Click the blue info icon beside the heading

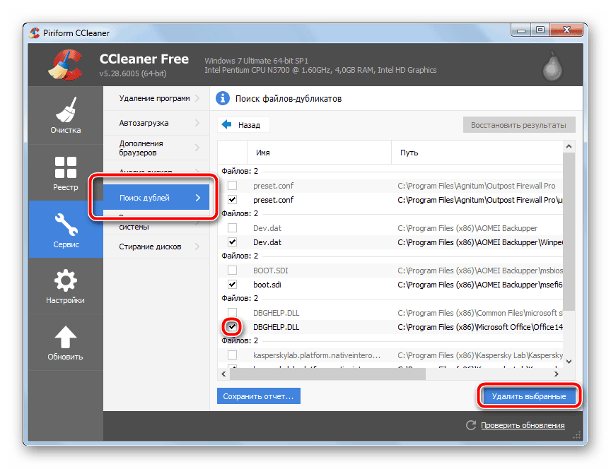[x=223, y=98]
